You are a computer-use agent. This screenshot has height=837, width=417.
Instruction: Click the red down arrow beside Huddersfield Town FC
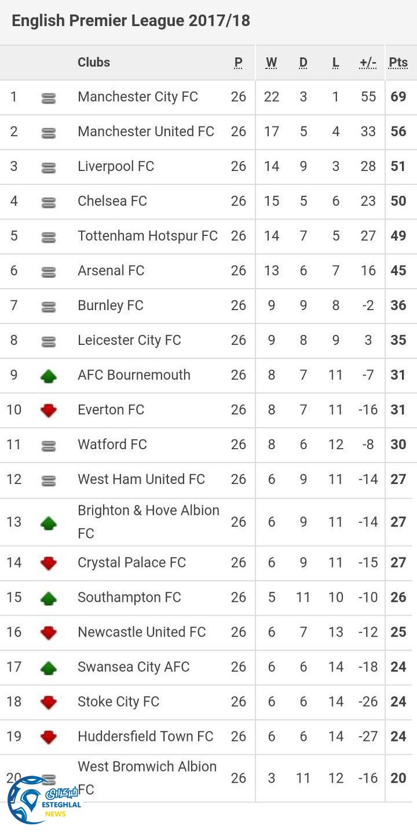point(49,737)
